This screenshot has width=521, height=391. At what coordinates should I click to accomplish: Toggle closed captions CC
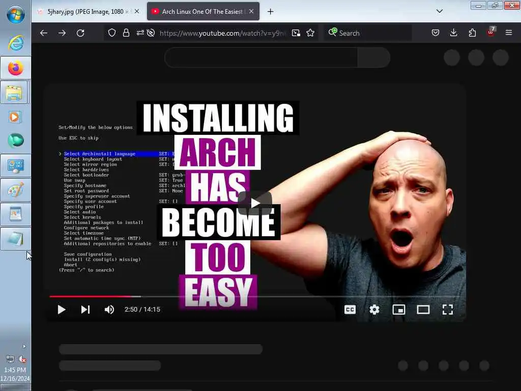coord(350,310)
